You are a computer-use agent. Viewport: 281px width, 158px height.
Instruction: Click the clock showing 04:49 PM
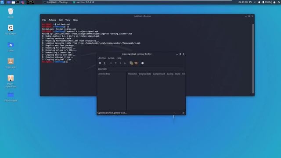tap(243, 2)
